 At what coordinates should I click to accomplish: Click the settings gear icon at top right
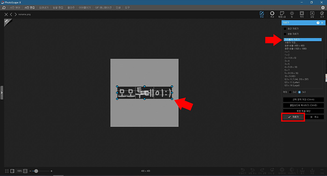point(323,7)
